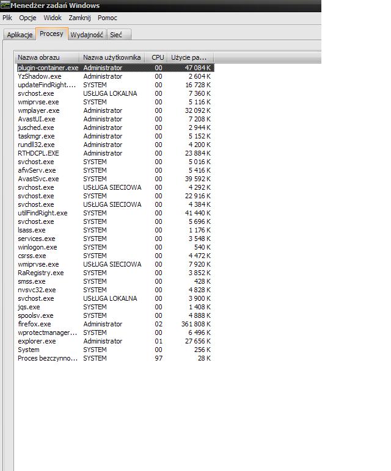Click the Task Manager title bar icon
This screenshot has width=391, height=471.
click(x=5, y=5)
